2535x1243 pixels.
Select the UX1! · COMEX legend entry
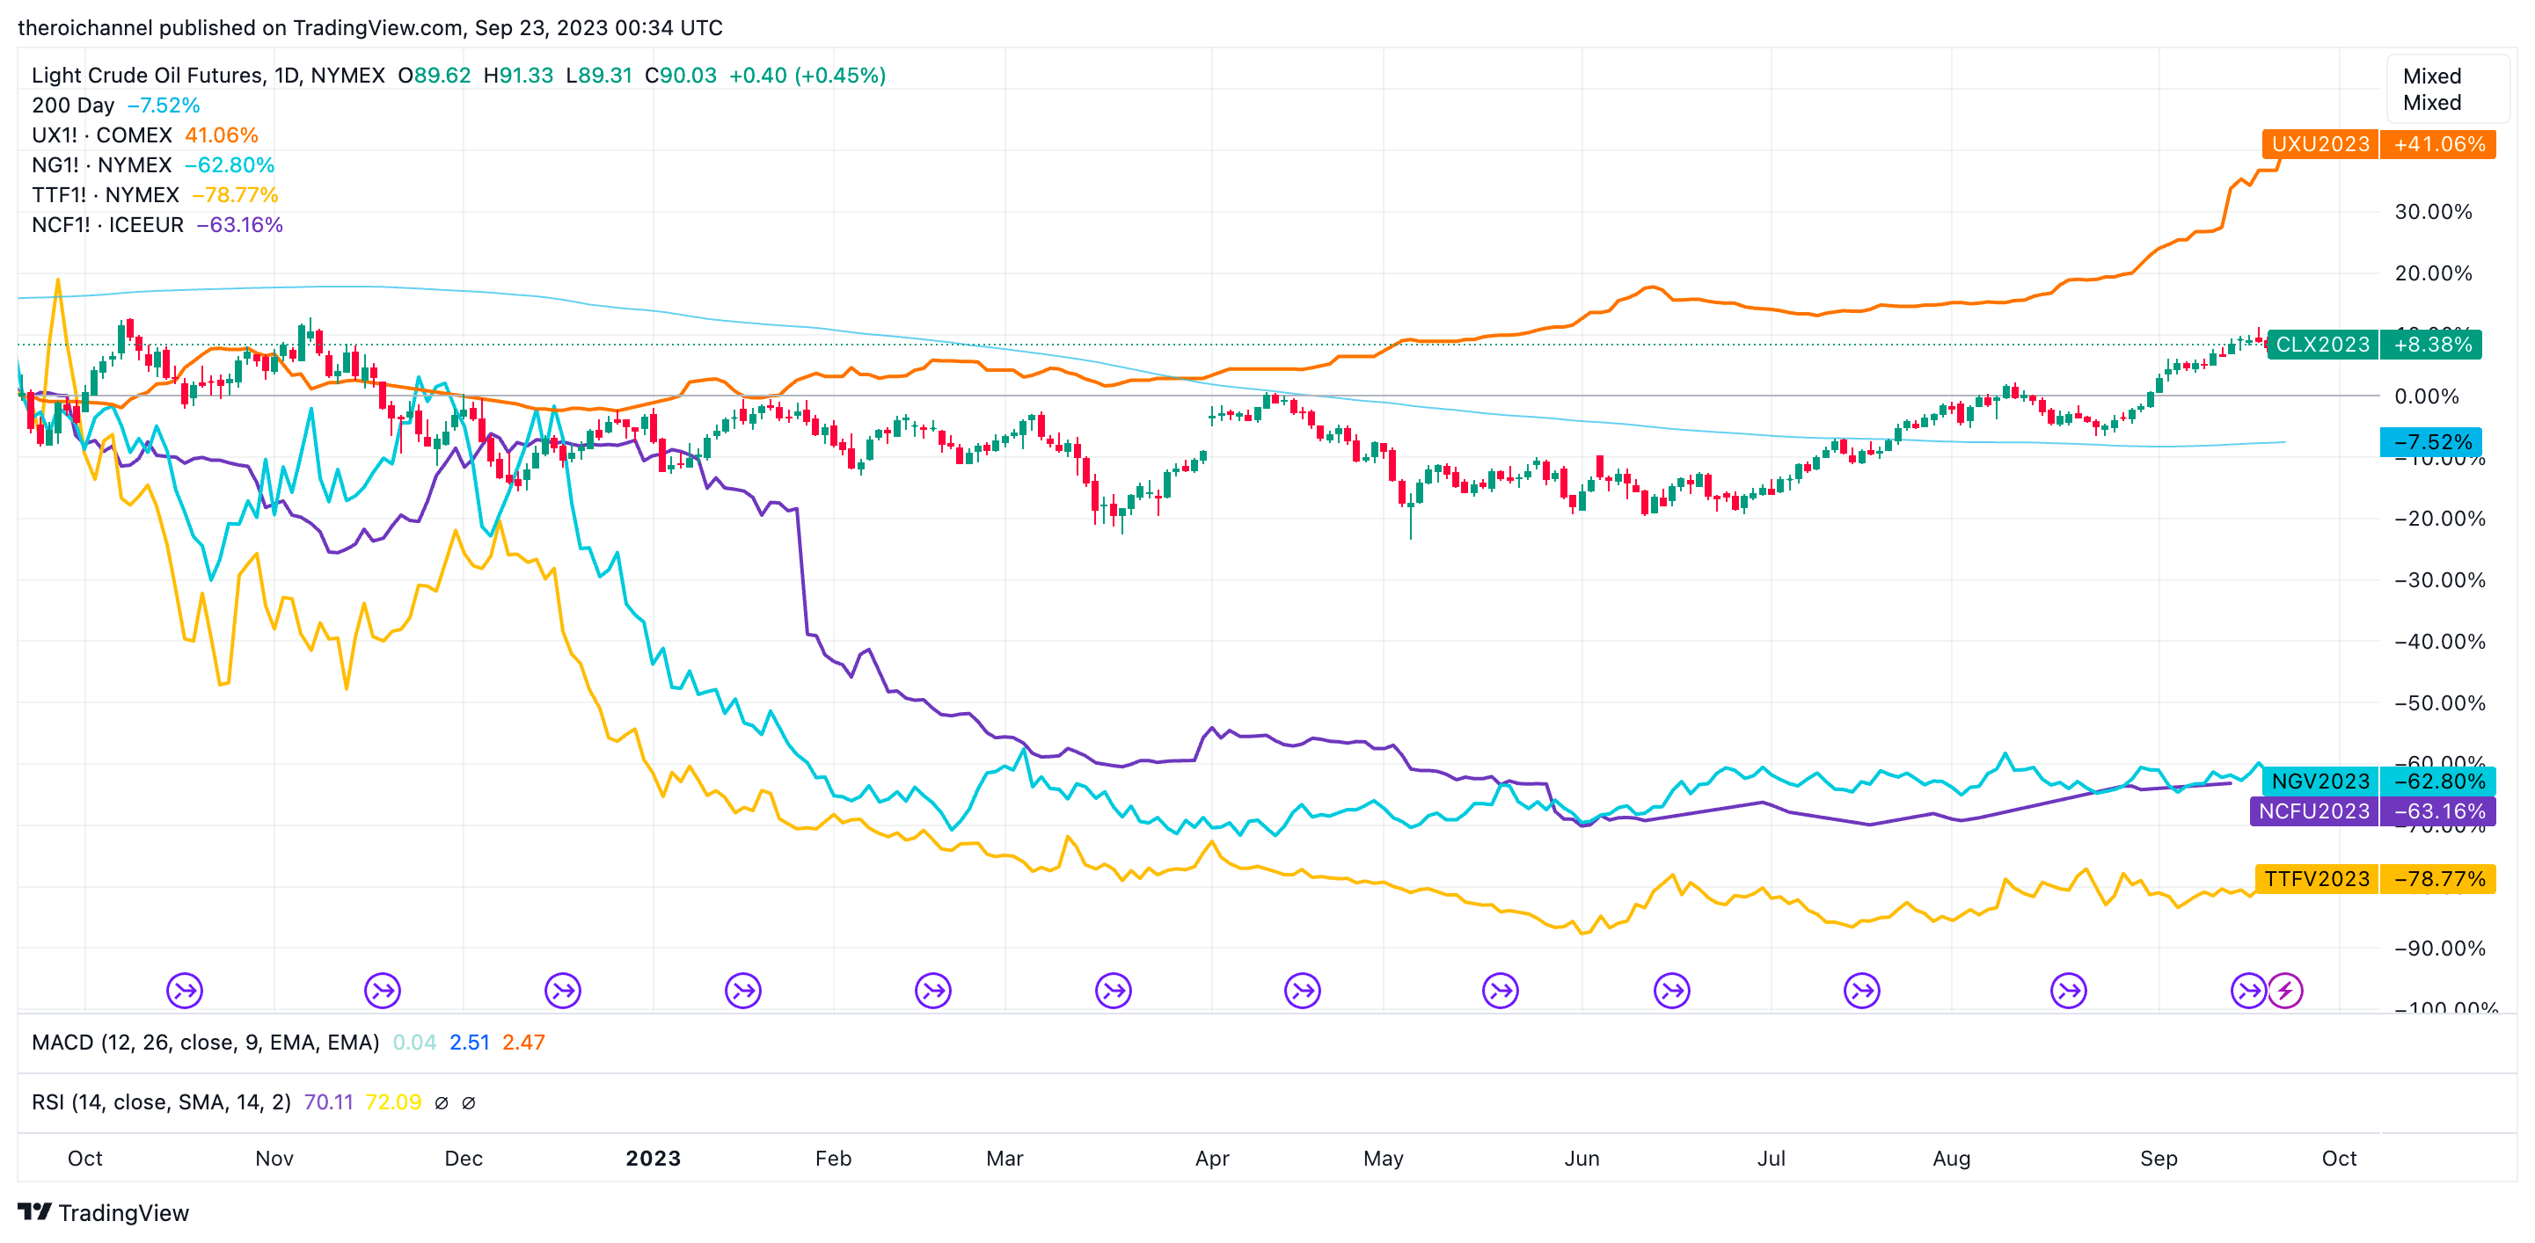pos(102,134)
